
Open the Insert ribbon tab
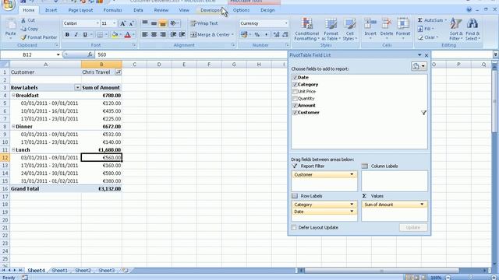pyautogui.click(x=51, y=10)
